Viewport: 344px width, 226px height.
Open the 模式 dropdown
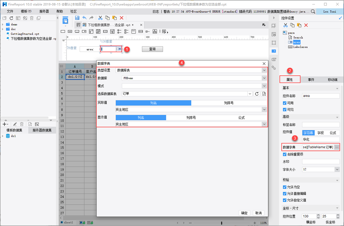[x=264, y=86]
